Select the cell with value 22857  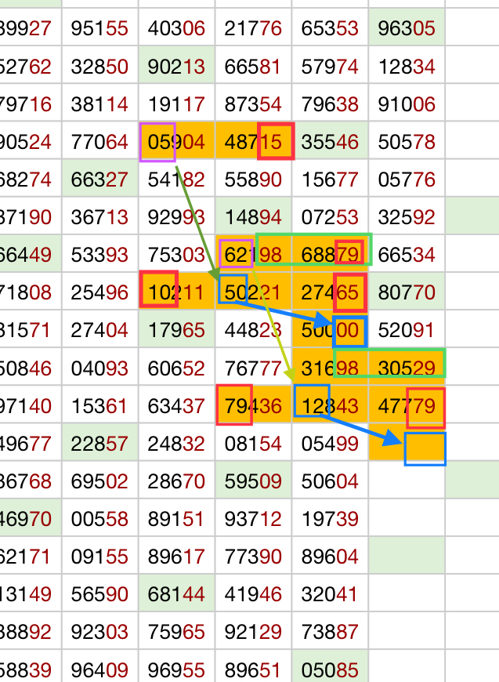(99, 442)
